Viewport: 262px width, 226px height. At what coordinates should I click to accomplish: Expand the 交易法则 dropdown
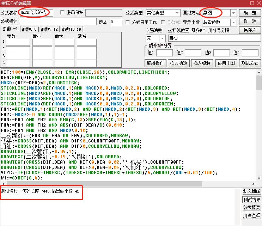point(162,38)
